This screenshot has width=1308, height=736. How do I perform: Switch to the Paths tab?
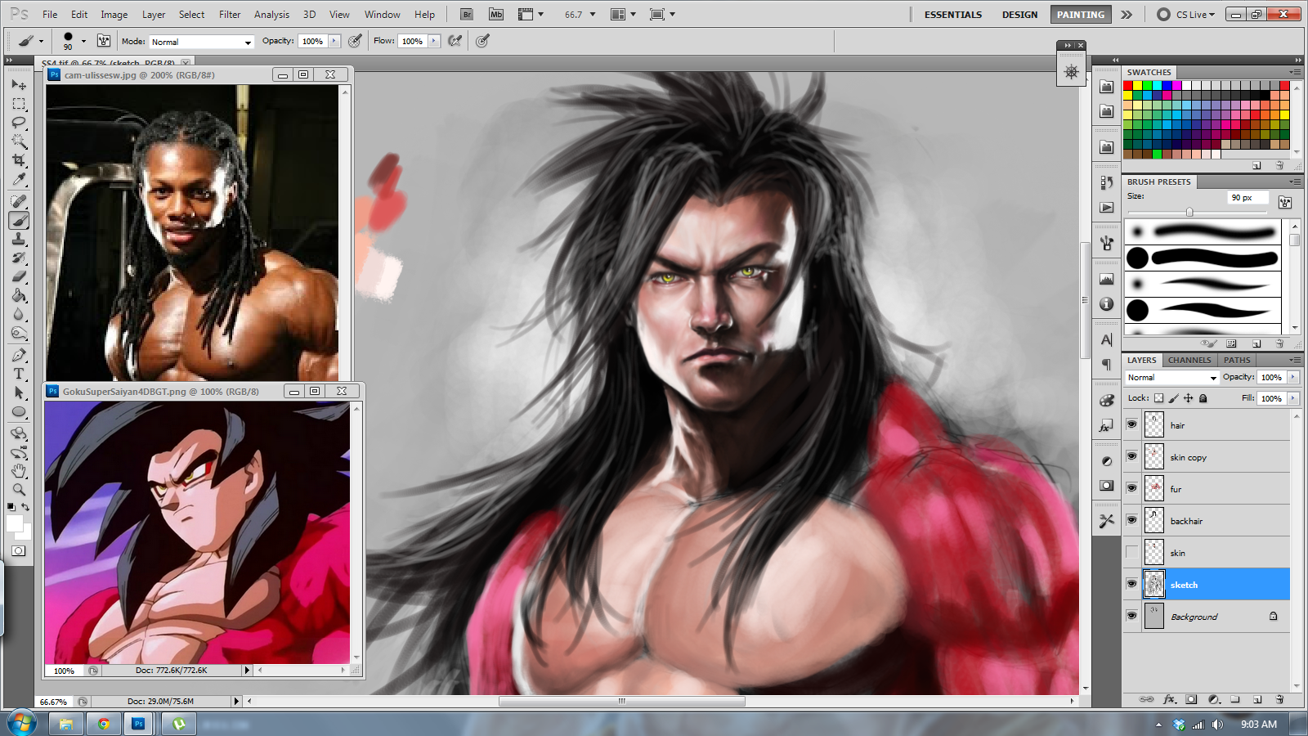click(1237, 360)
